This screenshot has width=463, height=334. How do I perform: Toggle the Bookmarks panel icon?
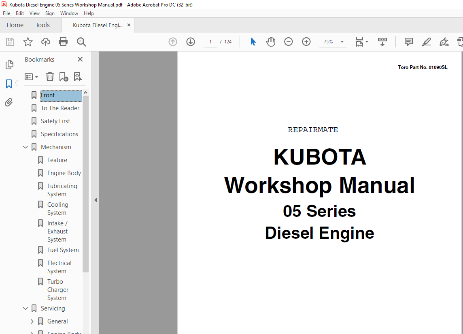(x=9, y=84)
